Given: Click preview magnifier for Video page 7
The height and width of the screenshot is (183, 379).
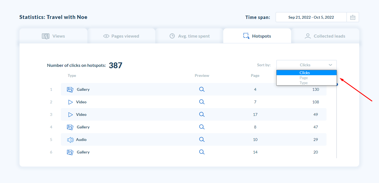Looking at the screenshot, I should click(x=202, y=102).
